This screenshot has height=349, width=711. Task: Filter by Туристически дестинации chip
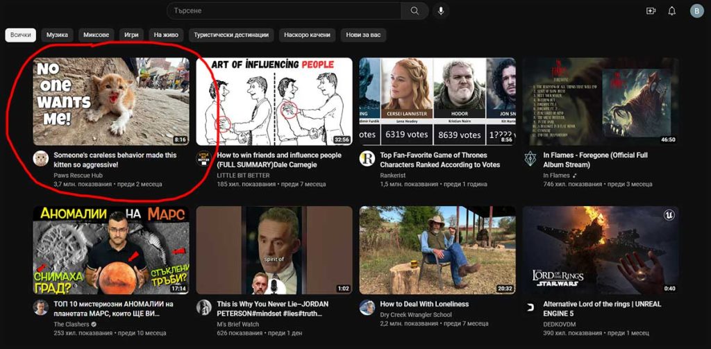[x=231, y=35]
